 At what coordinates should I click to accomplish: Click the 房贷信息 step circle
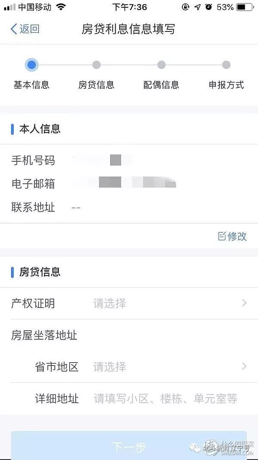96,65
